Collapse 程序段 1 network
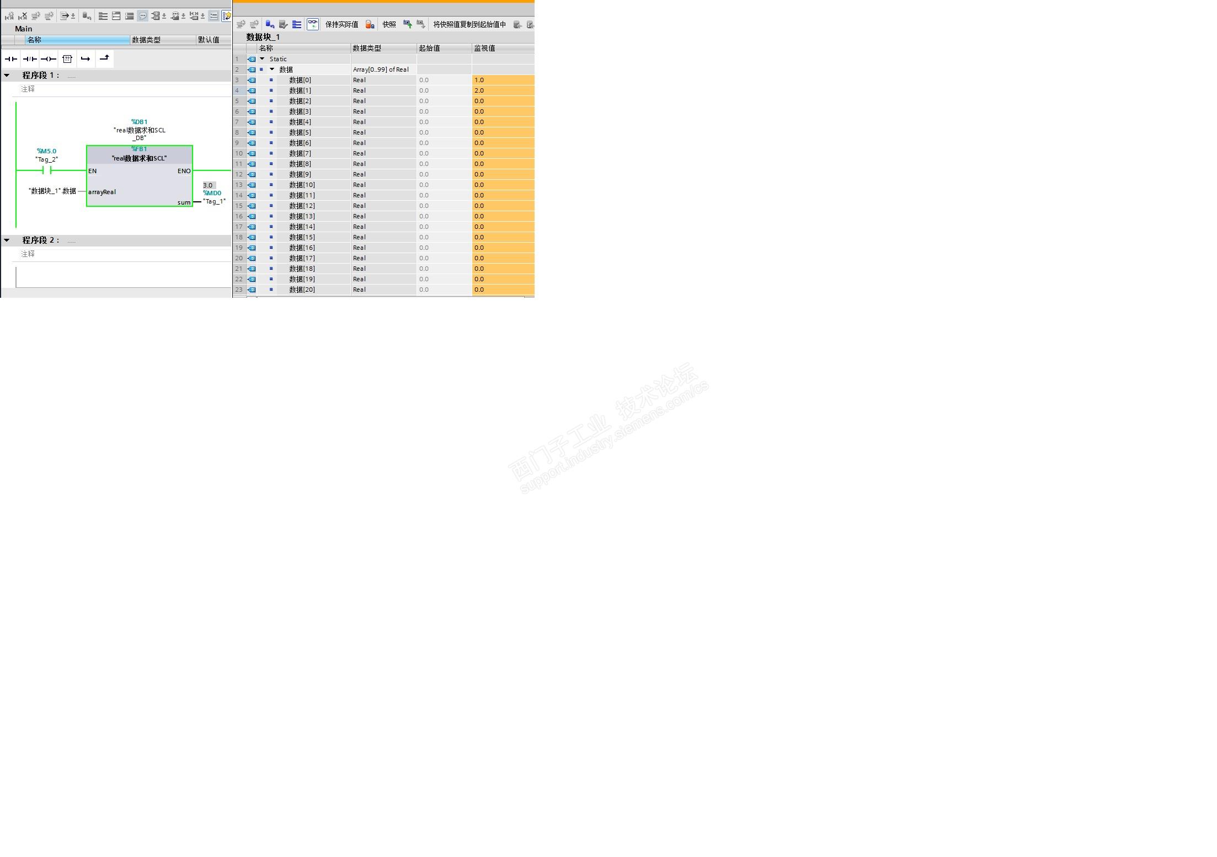 click(x=7, y=76)
